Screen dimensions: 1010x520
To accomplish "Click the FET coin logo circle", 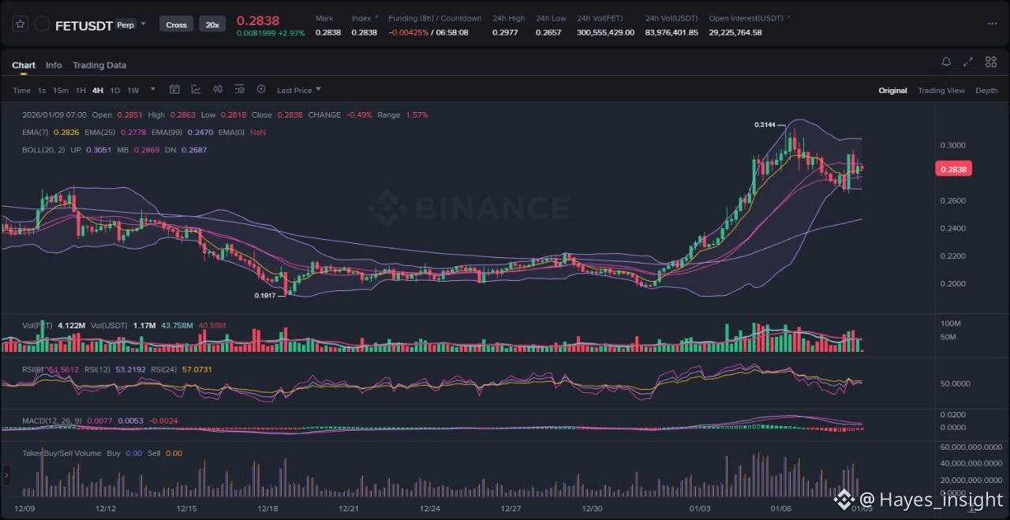I will 42,24.
